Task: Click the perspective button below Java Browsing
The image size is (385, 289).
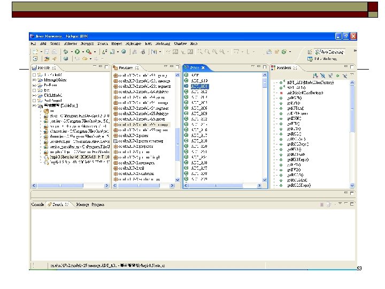Action: [322, 59]
